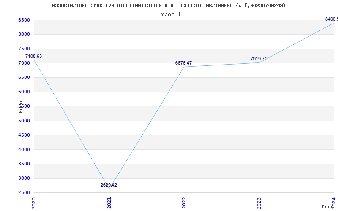Click the 7000 y-axis tick label

pyautogui.click(x=24, y=63)
